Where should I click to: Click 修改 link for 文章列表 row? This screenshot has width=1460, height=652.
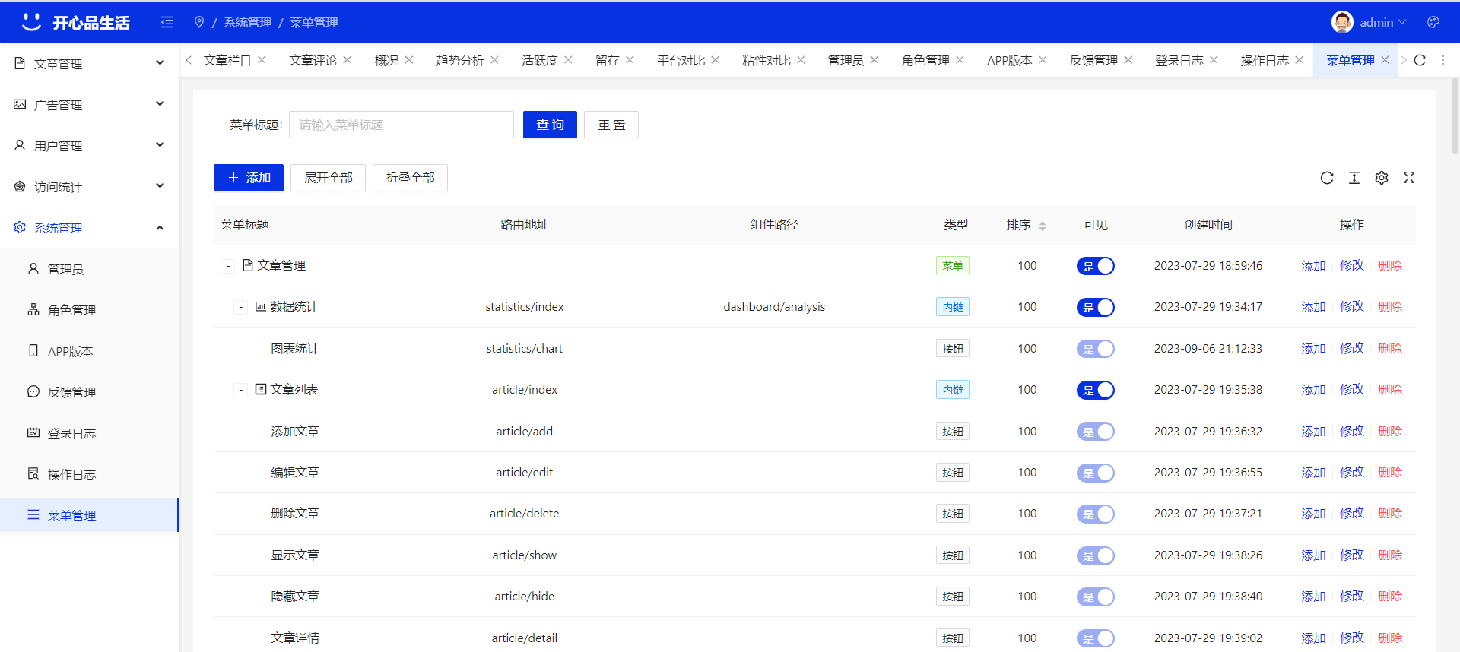pyautogui.click(x=1352, y=390)
